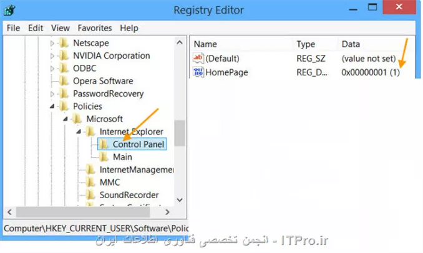Click the Registry Editor app icon in title bar
The height and width of the screenshot is (253, 423).
[x=9, y=10]
